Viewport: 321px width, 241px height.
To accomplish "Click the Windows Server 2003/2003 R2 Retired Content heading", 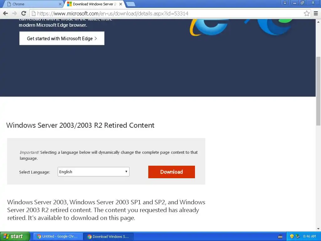I will coord(80,125).
